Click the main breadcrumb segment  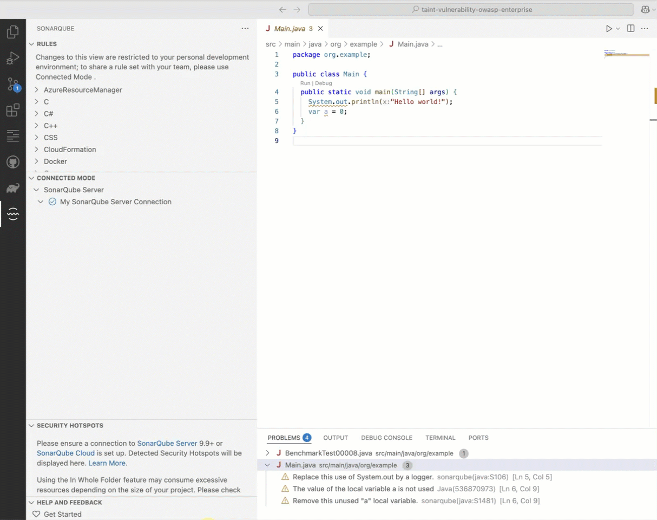(292, 44)
